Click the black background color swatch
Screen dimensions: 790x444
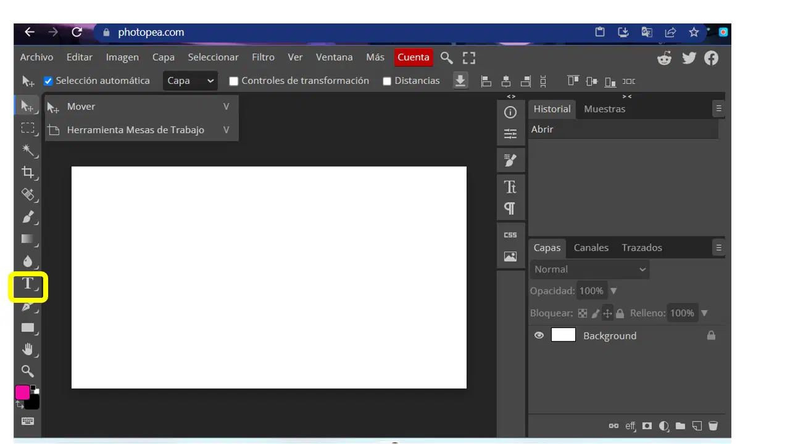33,402
